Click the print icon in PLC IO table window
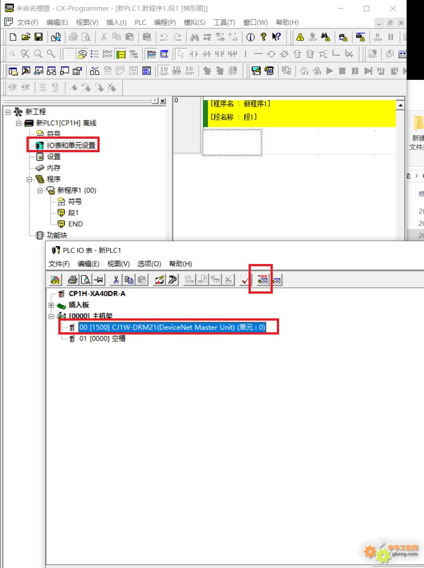424x568 pixels. 73,280
